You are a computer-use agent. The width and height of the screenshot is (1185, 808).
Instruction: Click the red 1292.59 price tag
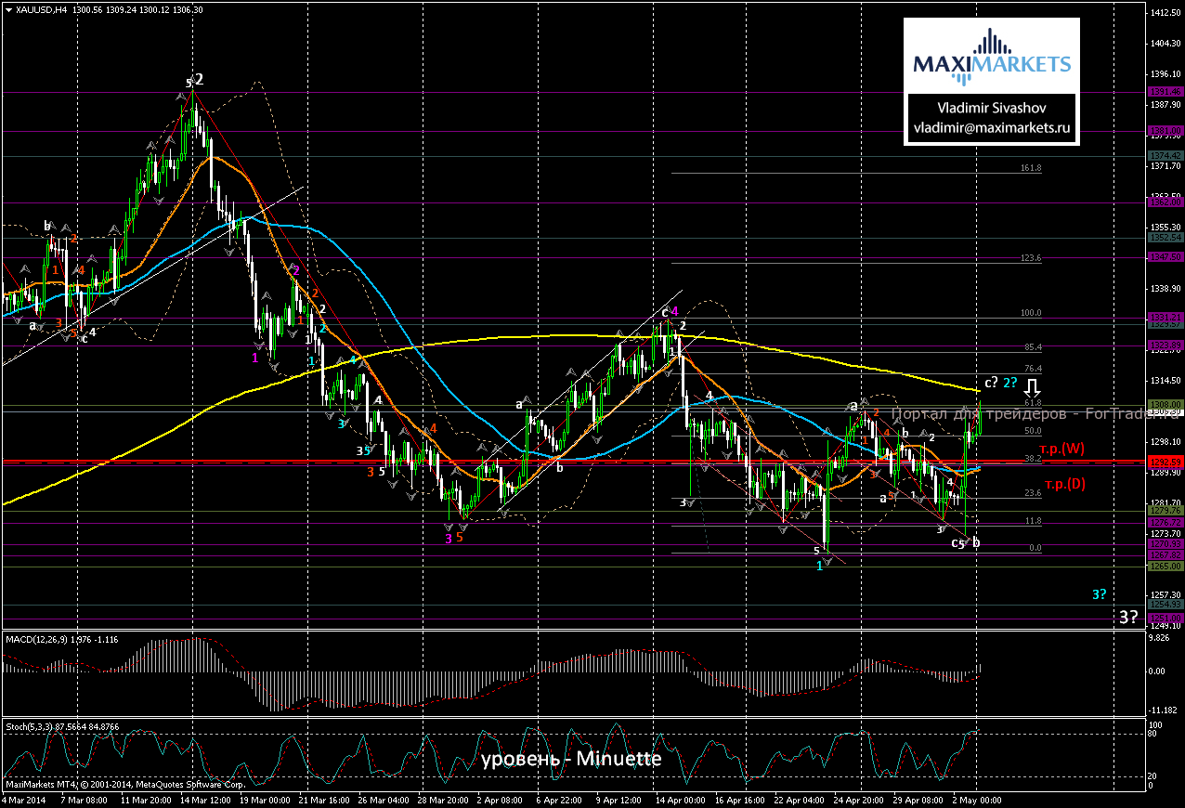(x=1165, y=462)
